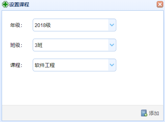Click the green plus icon beside 设置课程
Screen dimensions: 165x122
coord(5,4)
